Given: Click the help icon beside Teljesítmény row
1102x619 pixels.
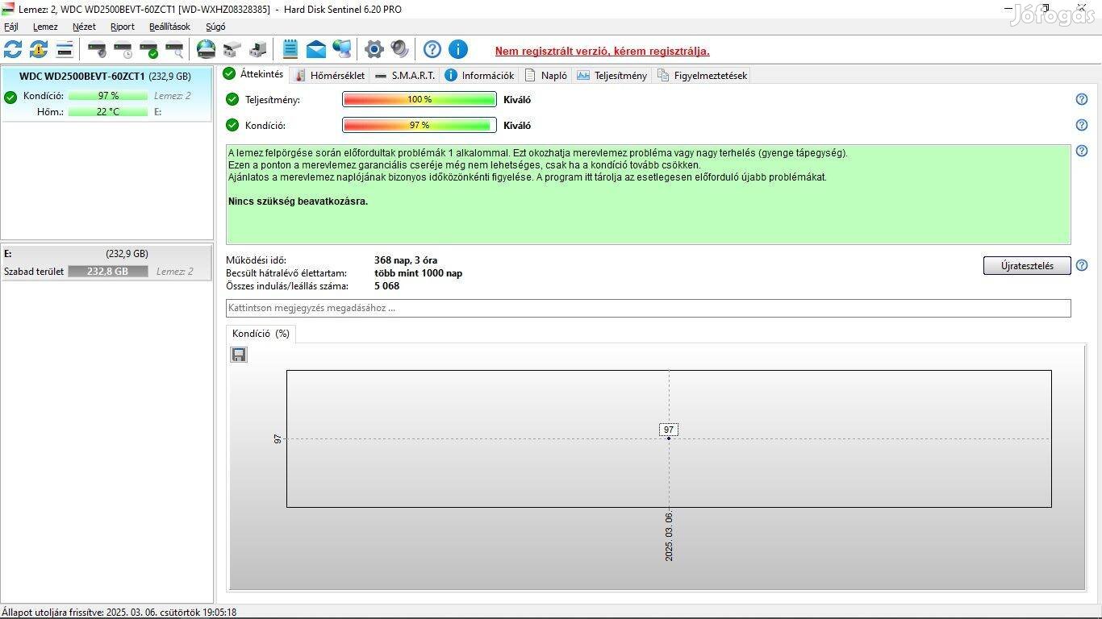Looking at the screenshot, I should pyautogui.click(x=1082, y=99).
